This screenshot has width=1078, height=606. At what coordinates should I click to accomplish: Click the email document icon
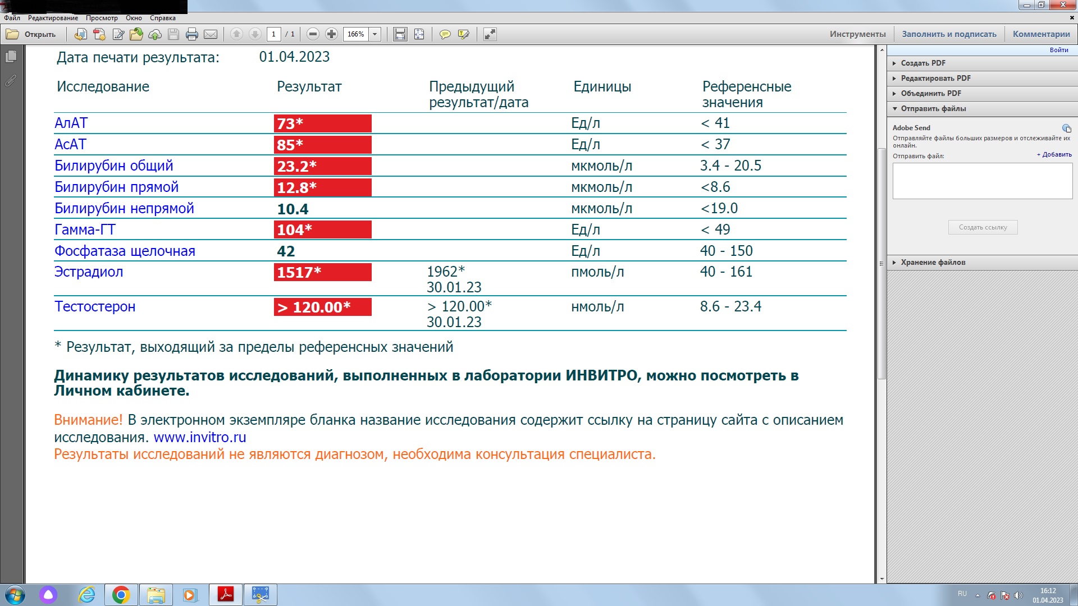[x=211, y=34]
